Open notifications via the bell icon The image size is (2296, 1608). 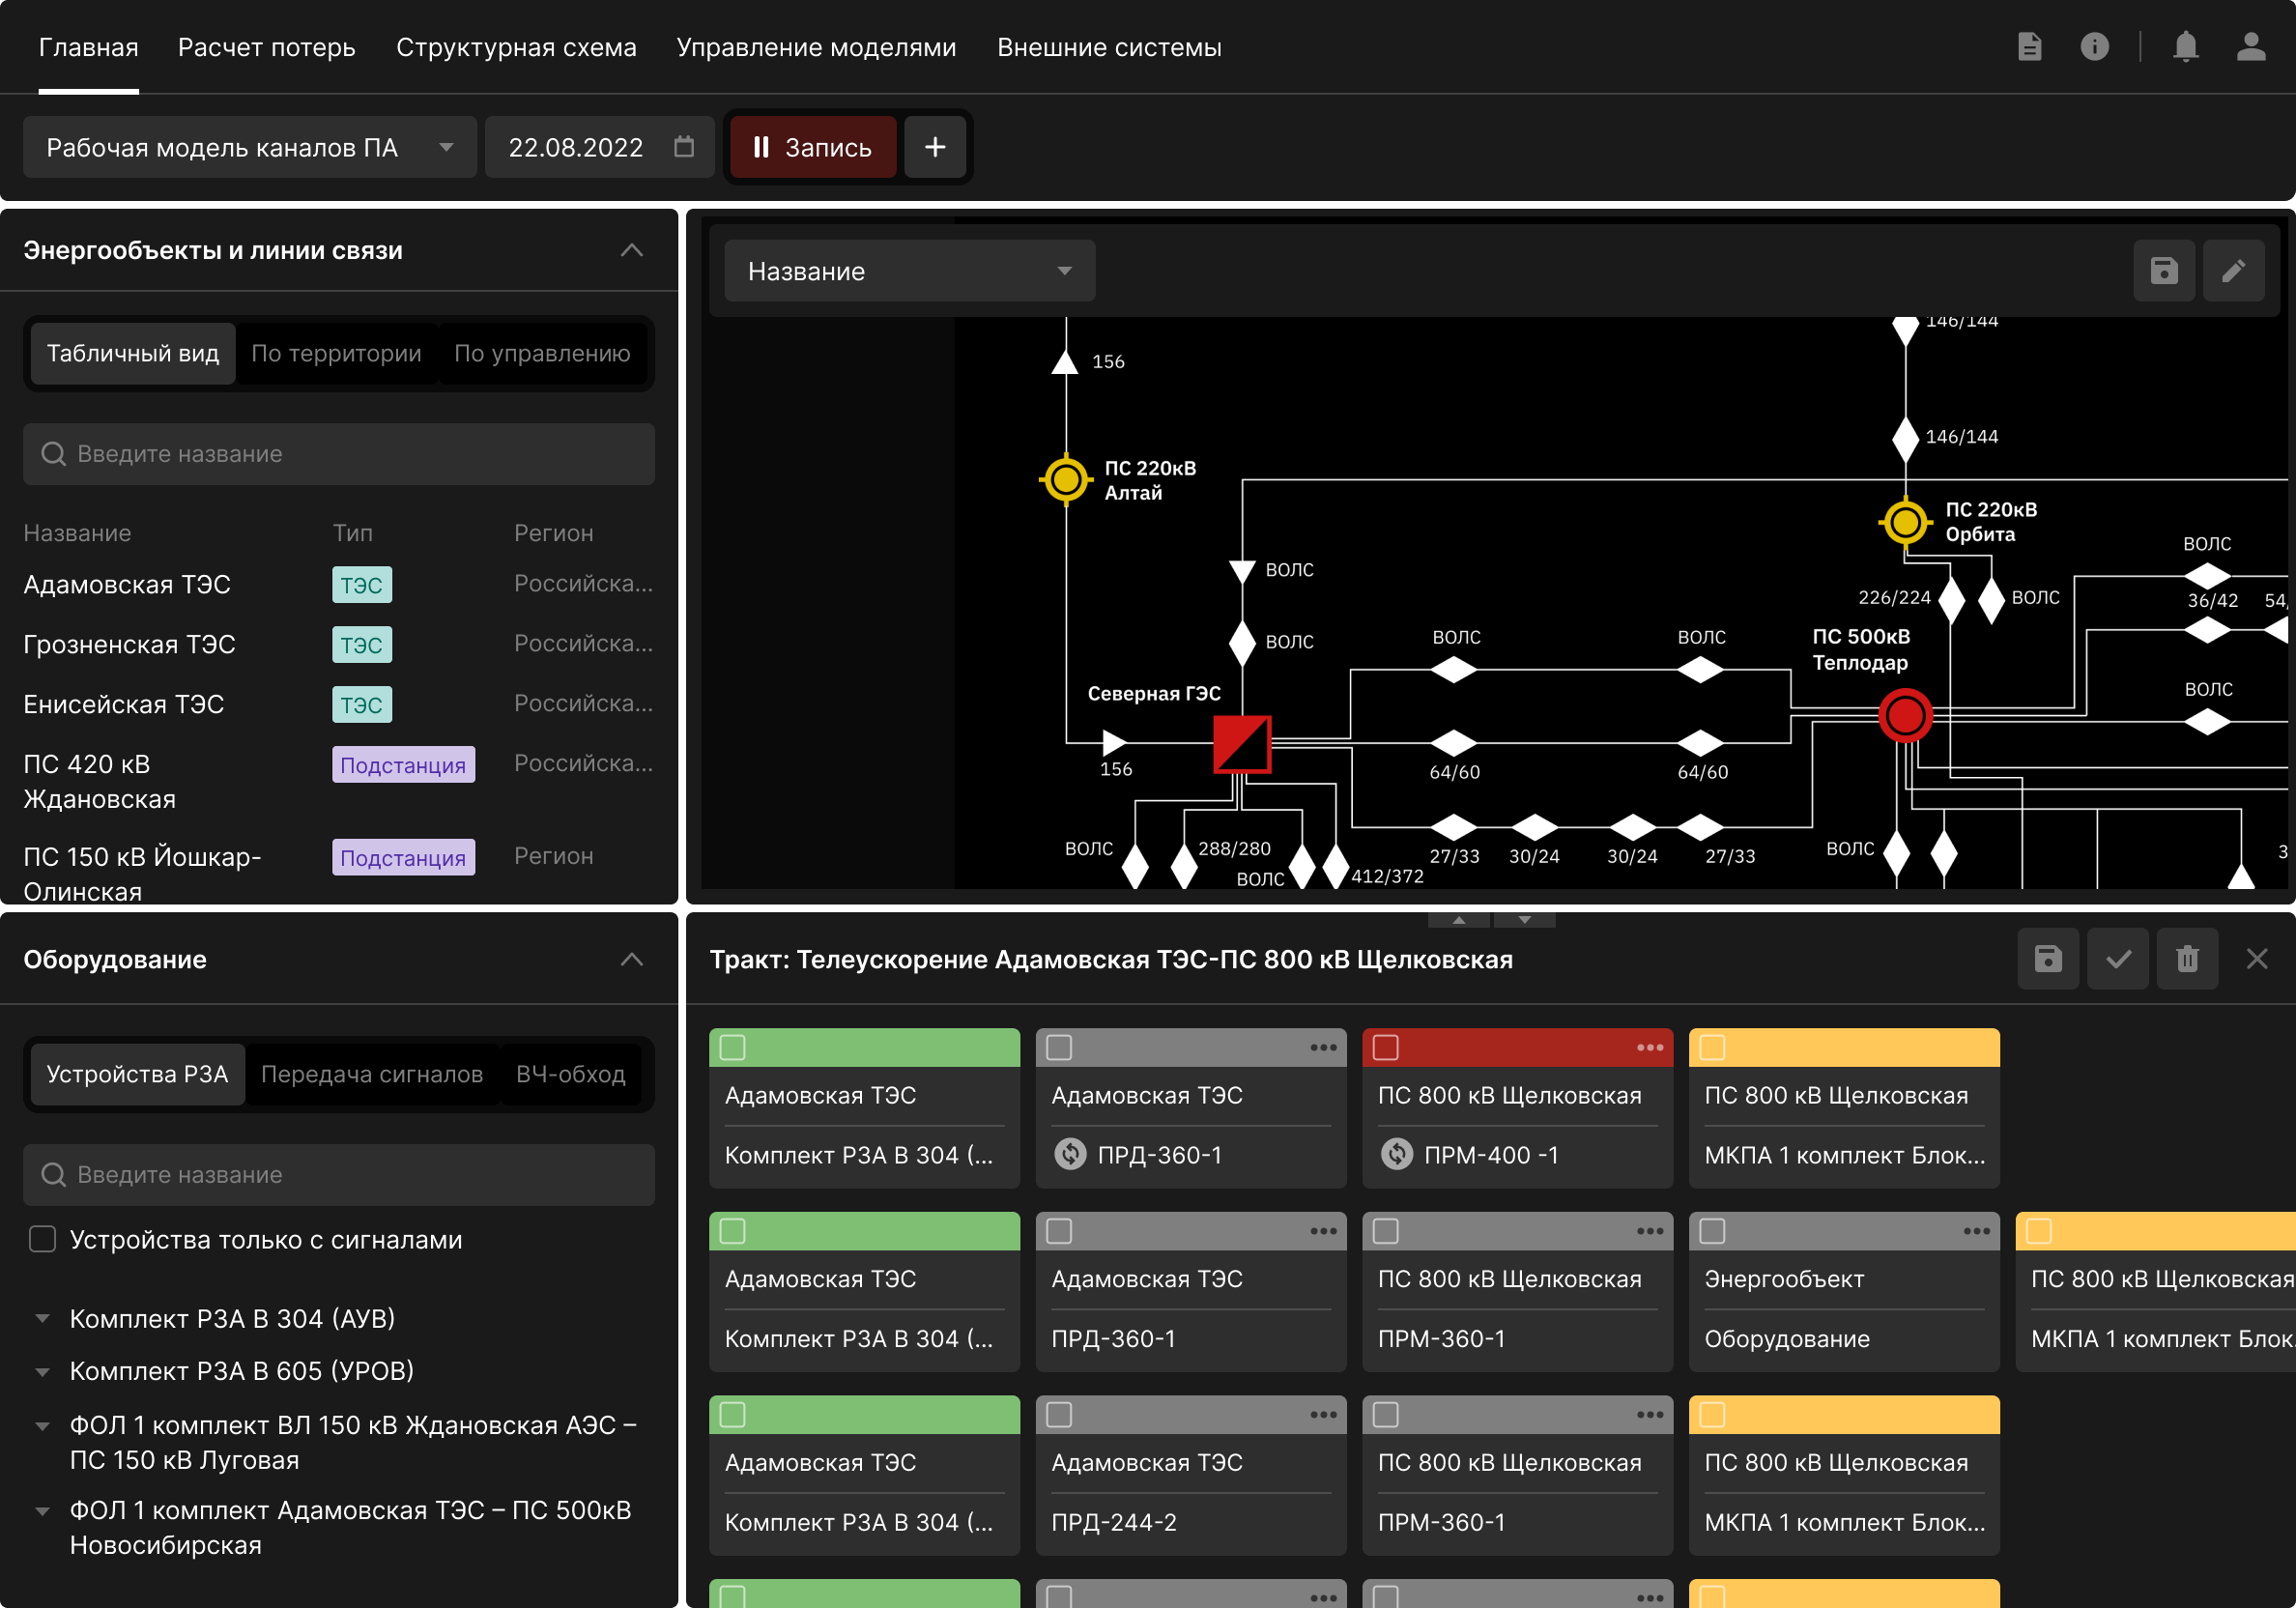click(x=2185, y=46)
